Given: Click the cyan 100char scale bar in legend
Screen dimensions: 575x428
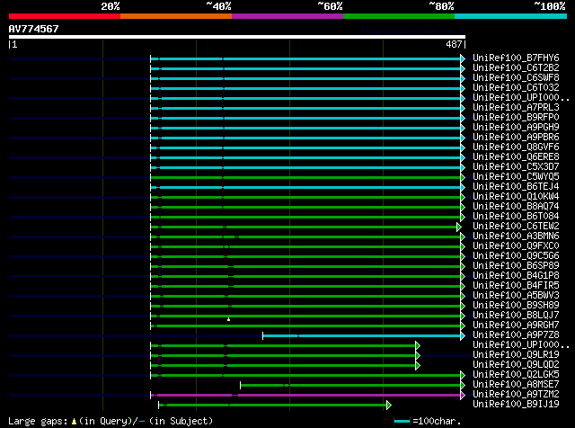Looking at the screenshot, I should [x=402, y=422].
